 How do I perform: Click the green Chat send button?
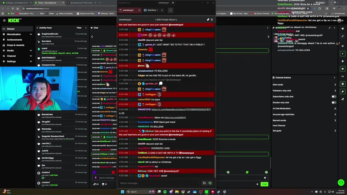[x=264, y=184]
